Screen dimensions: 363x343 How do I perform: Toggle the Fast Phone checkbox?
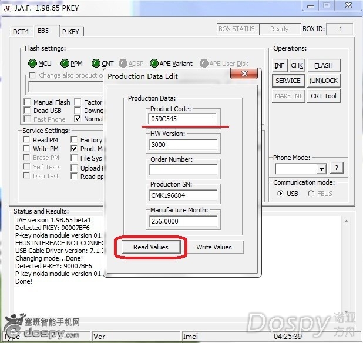[28, 119]
